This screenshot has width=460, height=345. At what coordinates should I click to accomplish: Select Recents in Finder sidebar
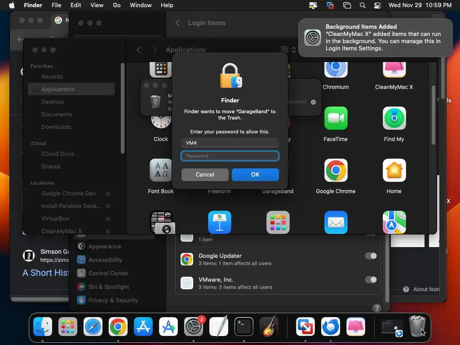52,76
